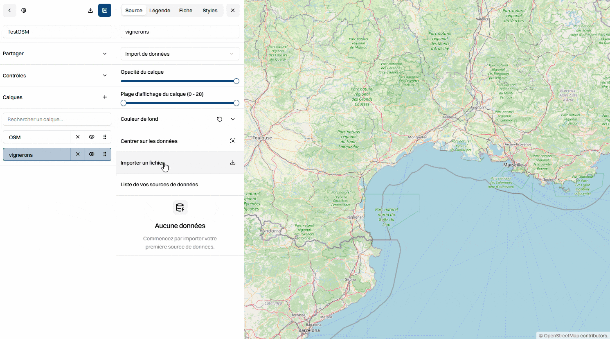Click the download icon in top bar
Screen dimensions: 610x339
coord(90,10)
